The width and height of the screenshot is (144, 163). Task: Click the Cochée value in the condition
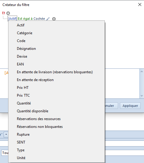pyautogui.click(x=39, y=19)
